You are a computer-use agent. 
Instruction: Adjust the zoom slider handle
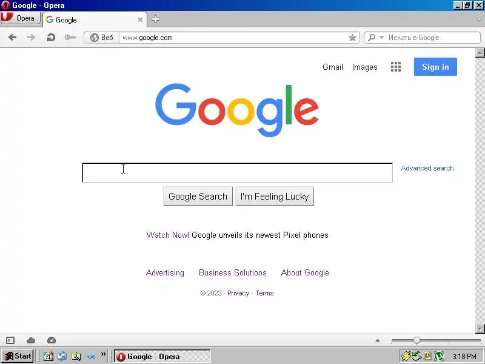pyautogui.click(x=416, y=340)
